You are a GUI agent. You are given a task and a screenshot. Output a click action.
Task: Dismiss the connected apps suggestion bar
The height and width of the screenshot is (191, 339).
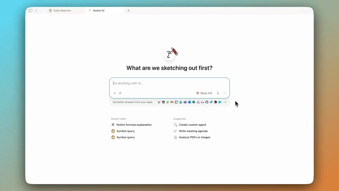pos(225,102)
